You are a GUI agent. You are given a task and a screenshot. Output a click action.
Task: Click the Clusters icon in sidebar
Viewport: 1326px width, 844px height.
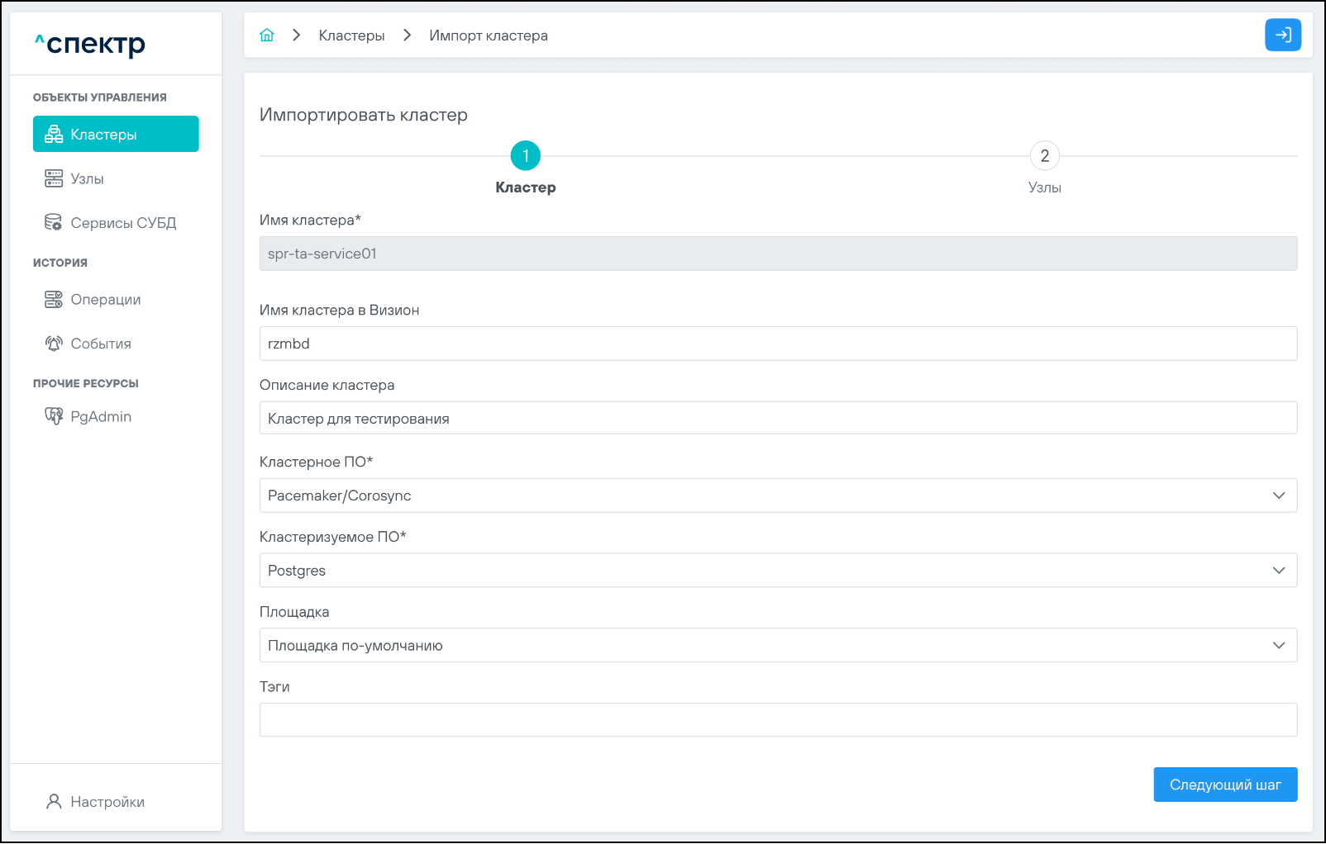[x=54, y=135]
